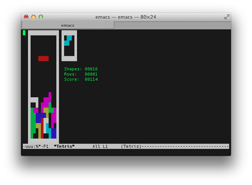Click the All L1 position indicator
Screen dimensions: 252x185
point(100,146)
